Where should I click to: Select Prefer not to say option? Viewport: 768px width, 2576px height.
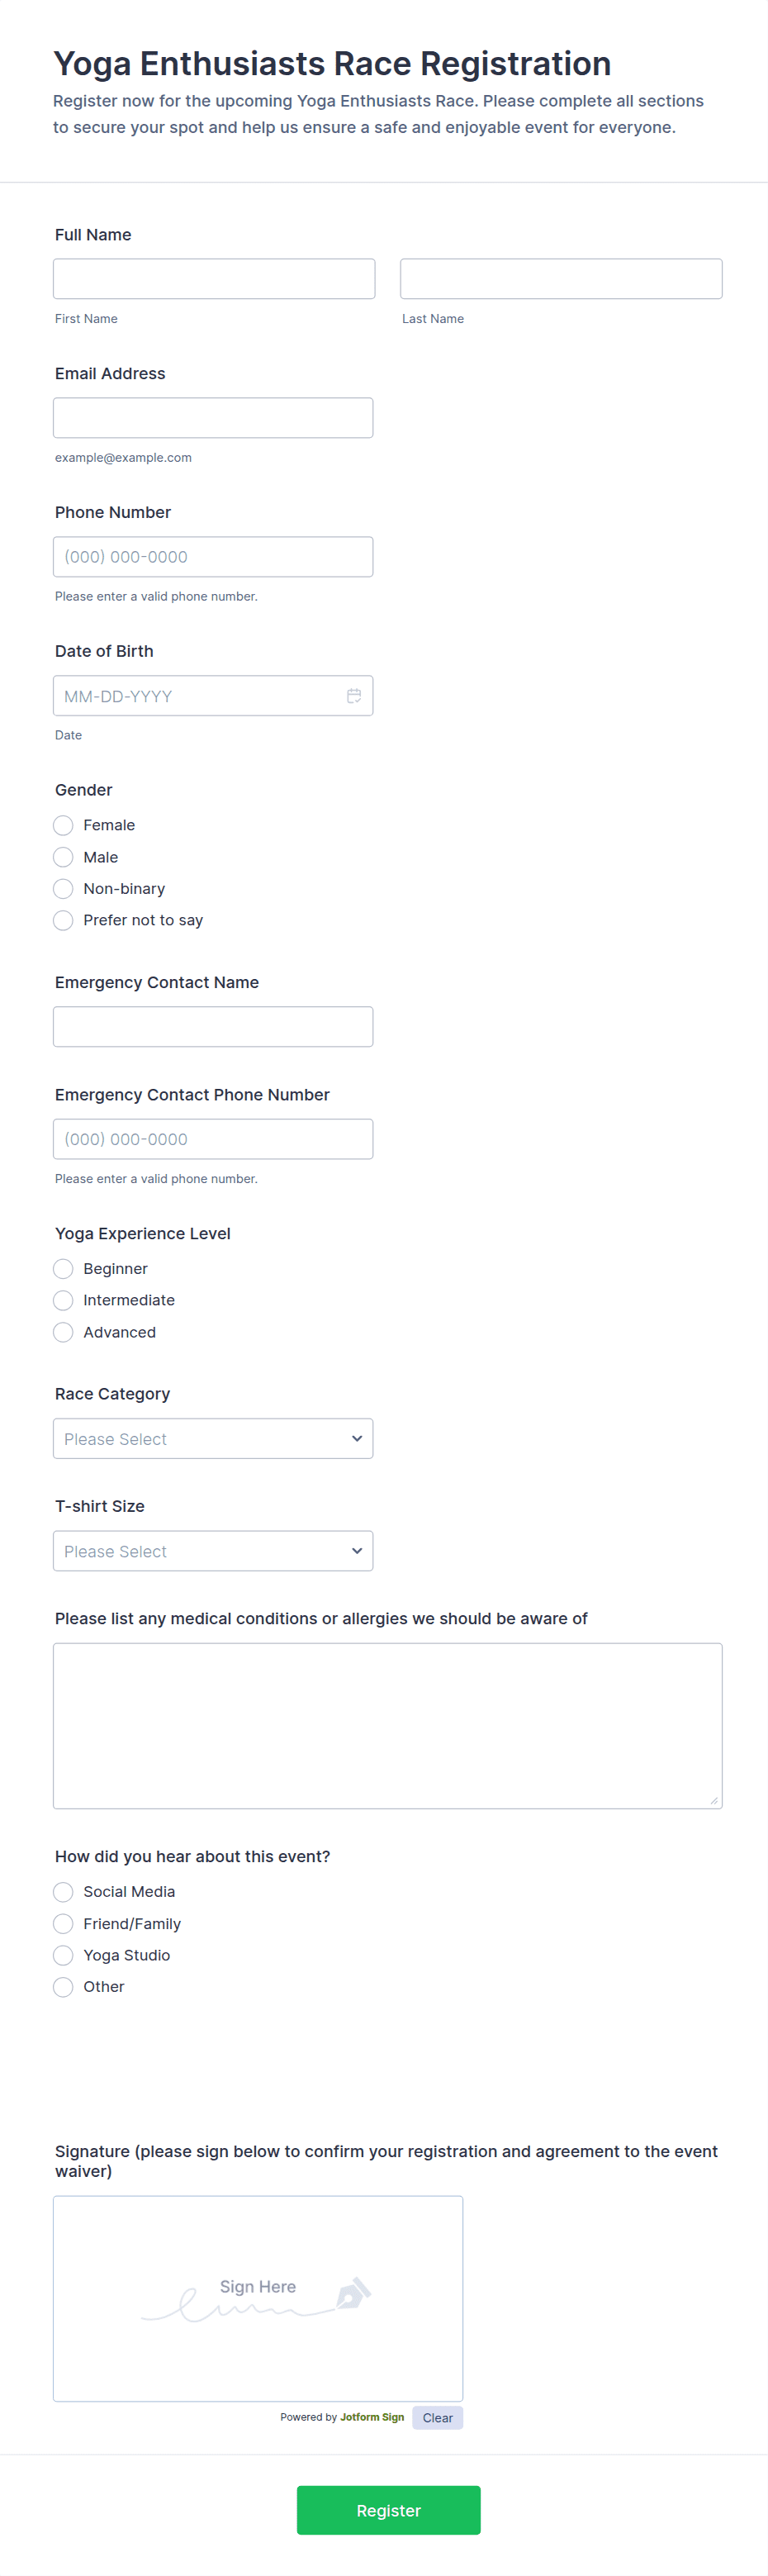click(63, 920)
